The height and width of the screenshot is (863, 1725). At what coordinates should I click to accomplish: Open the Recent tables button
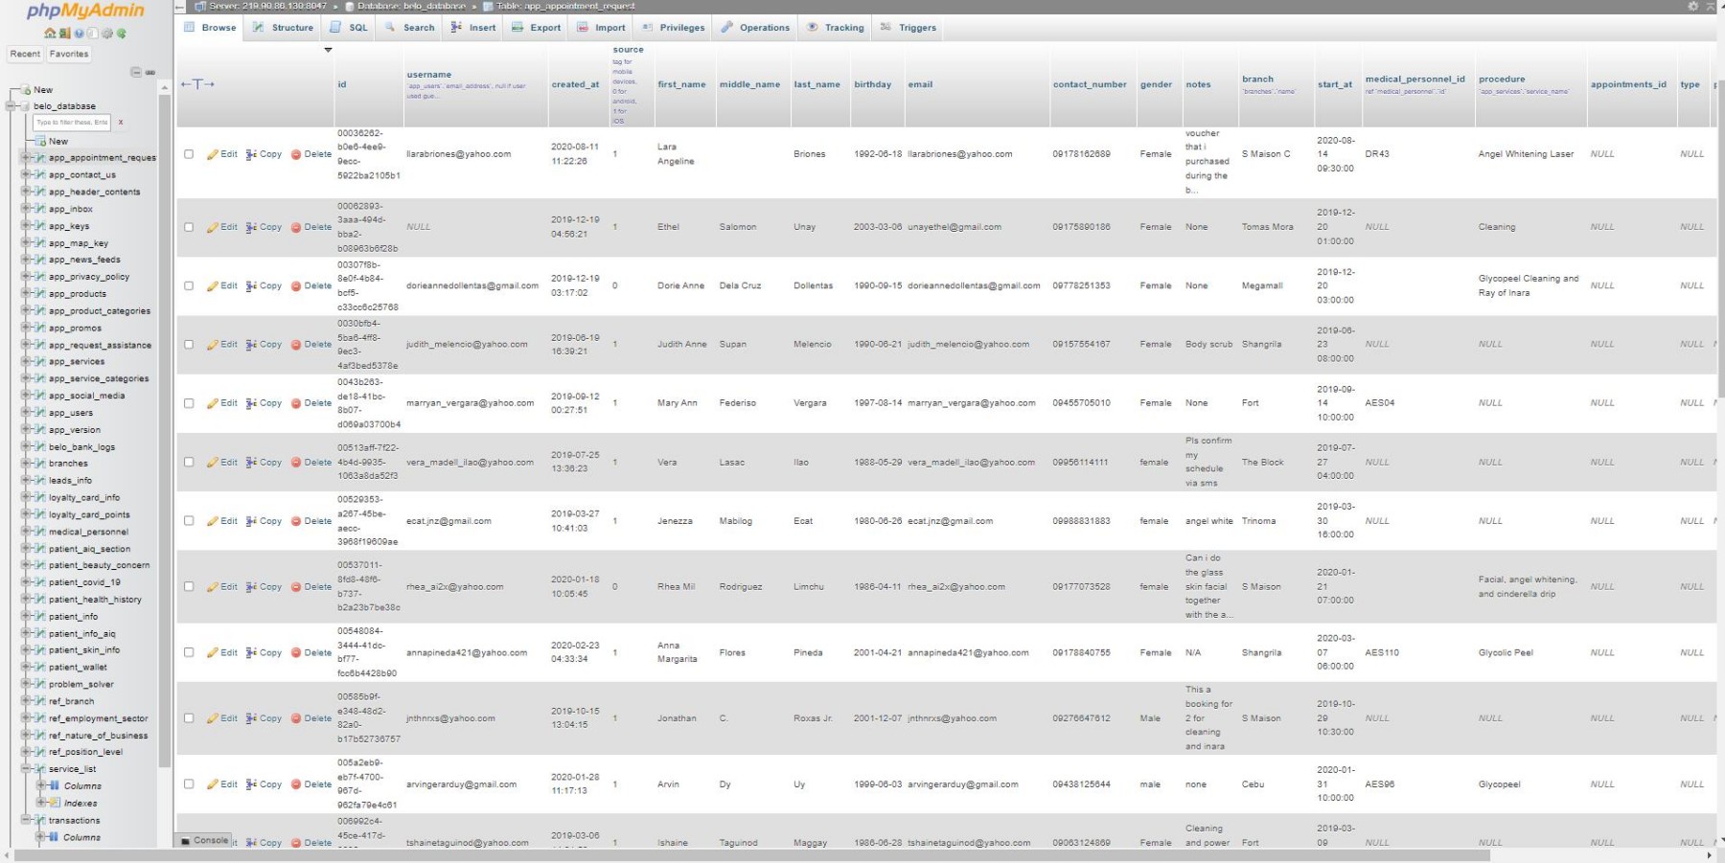click(25, 55)
